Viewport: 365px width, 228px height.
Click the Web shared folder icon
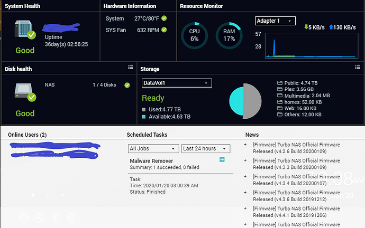point(280,108)
